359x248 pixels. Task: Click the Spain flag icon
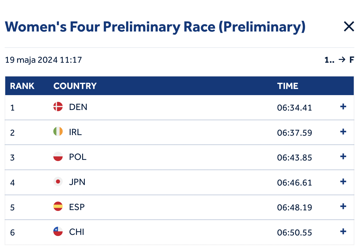(x=58, y=207)
